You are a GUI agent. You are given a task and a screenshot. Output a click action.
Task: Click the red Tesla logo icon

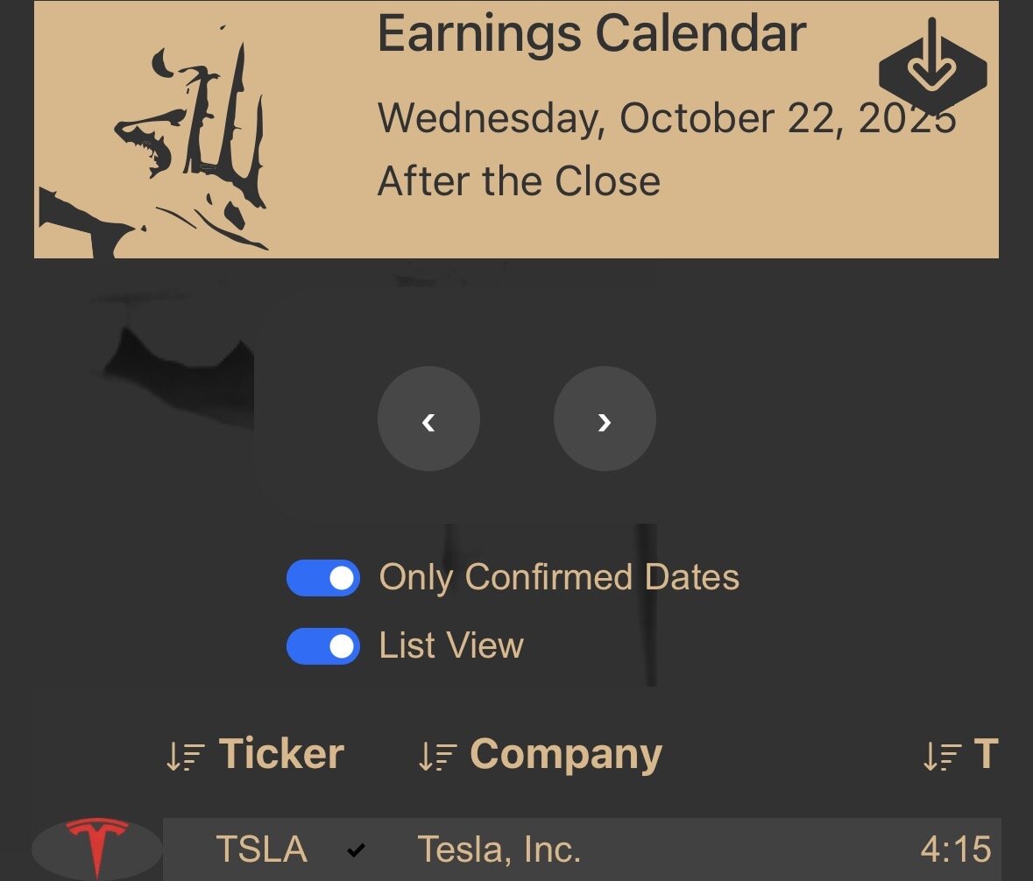coord(97,848)
